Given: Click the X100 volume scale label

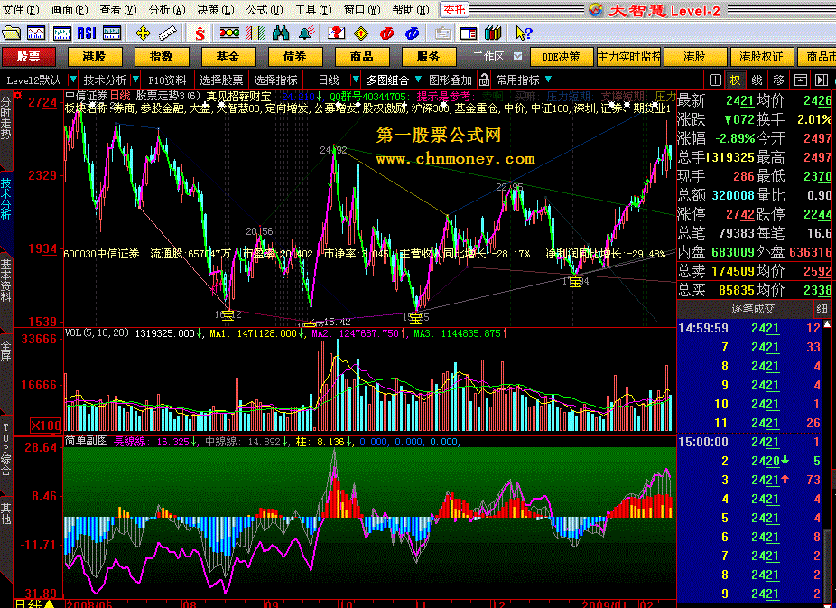Looking at the screenshot, I should 46,426.
